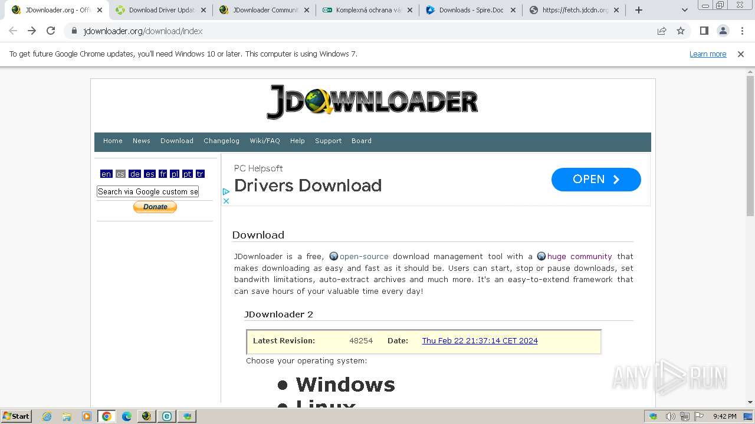Open Windows Explorer folder in taskbar
Screen dimensions: 755x424
point(67,416)
